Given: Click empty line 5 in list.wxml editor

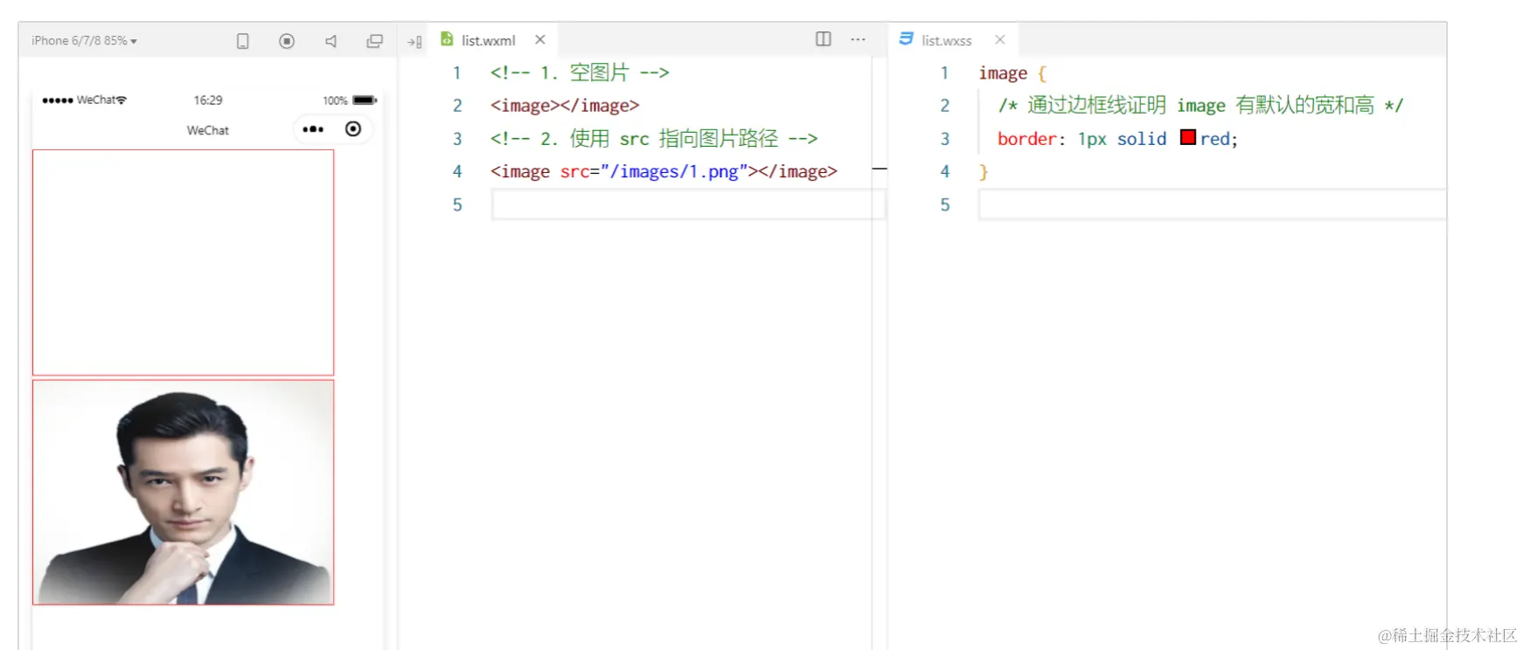Looking at the screenshot, I should (689, 205).
